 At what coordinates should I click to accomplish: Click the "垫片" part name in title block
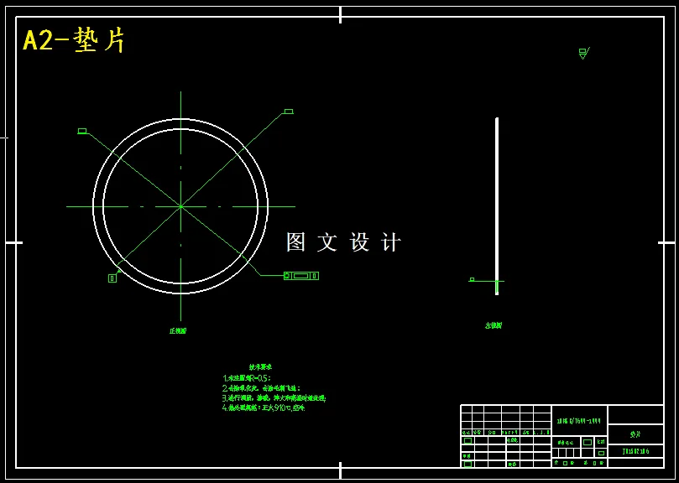[635, 434]
